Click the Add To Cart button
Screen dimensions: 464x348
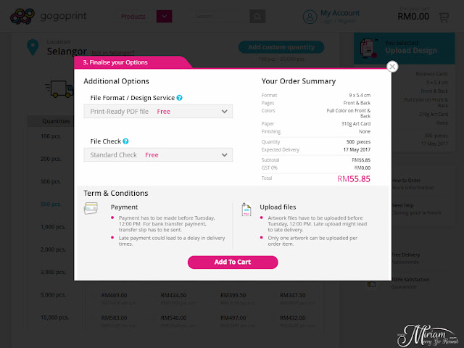tap(233, 262)
